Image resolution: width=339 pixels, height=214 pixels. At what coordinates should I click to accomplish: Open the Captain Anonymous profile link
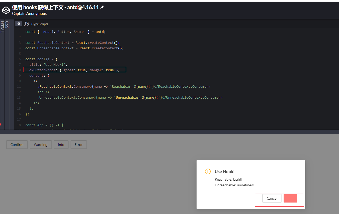[29, 14]
